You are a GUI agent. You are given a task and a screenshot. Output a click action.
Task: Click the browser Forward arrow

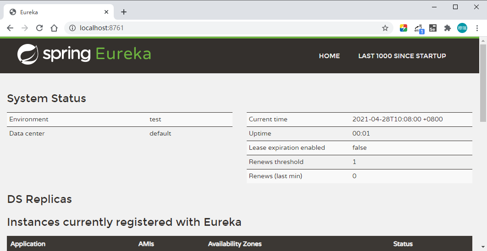point(25,28)
